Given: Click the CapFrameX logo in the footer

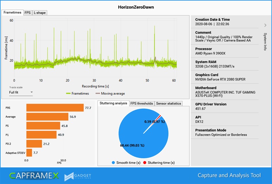Looking at the screenshot, I should (34, 175).
